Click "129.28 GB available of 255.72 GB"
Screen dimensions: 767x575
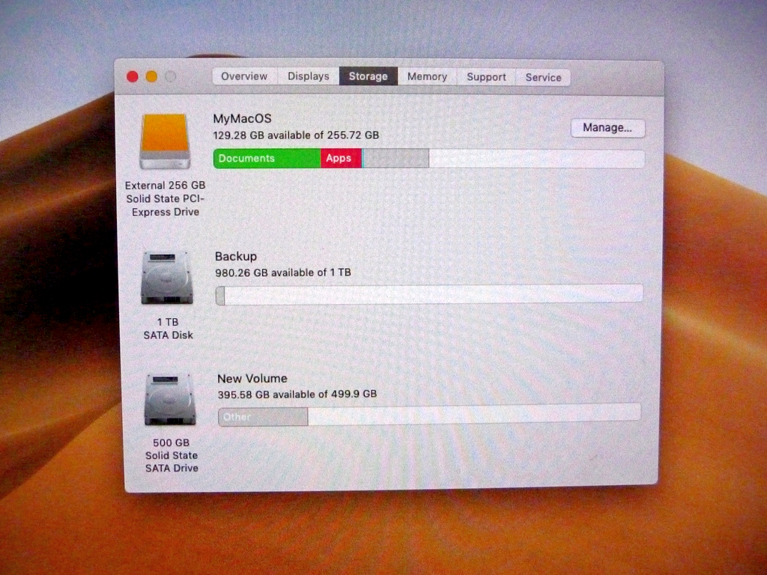[x=296, y=136]
